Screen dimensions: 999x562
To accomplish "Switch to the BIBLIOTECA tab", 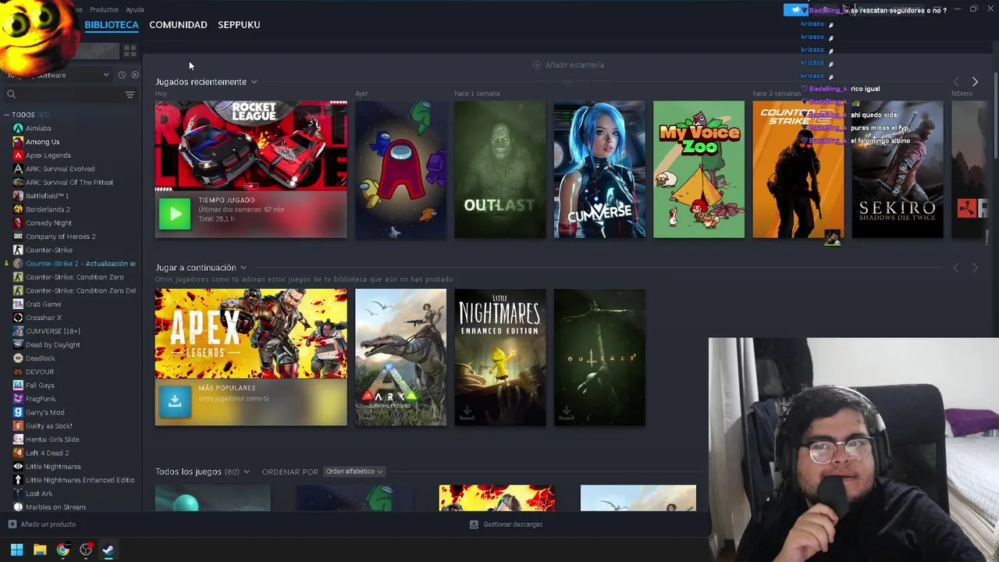I will click(112, 25).
